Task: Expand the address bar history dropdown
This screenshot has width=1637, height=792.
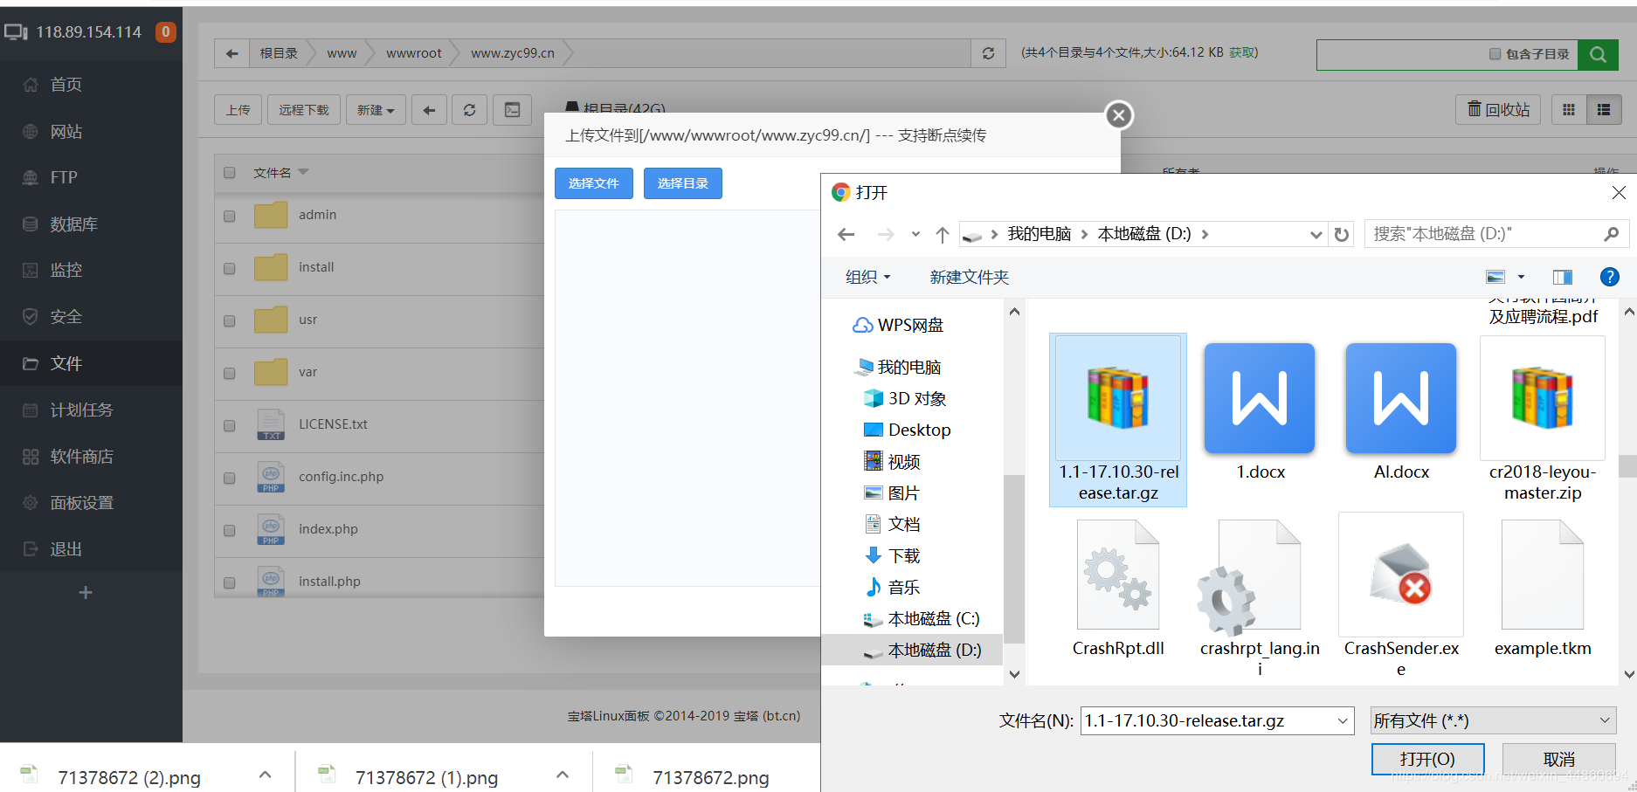Action: coord(1316,234)
